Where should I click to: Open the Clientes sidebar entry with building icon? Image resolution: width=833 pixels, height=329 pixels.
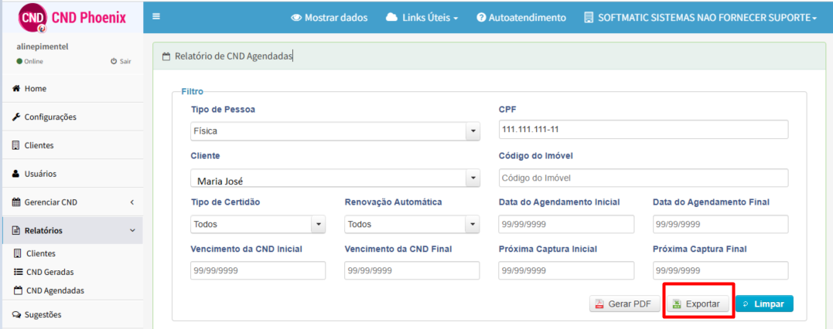pos(39,145)
